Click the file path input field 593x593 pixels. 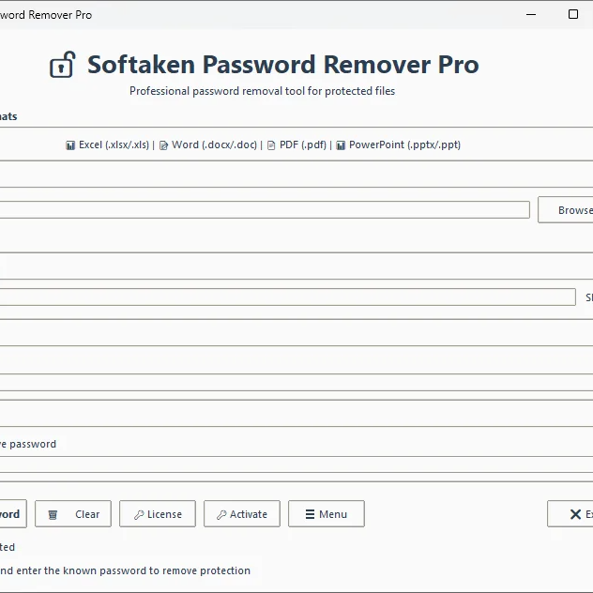pos(263,209)
